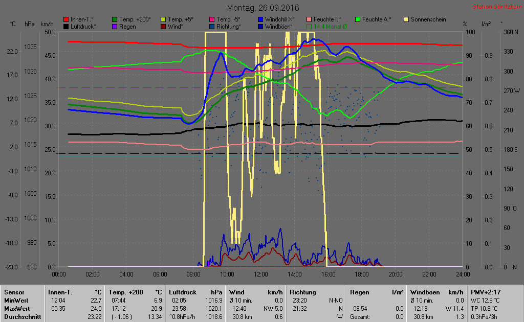Click the Innen-T. maximum value '24.0'

click(96, 309)
